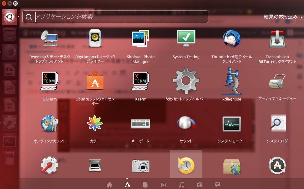Viewport: 304px width, 189px height.
Task: Open Firefox from the launcher
Action: tap(10, 52)
